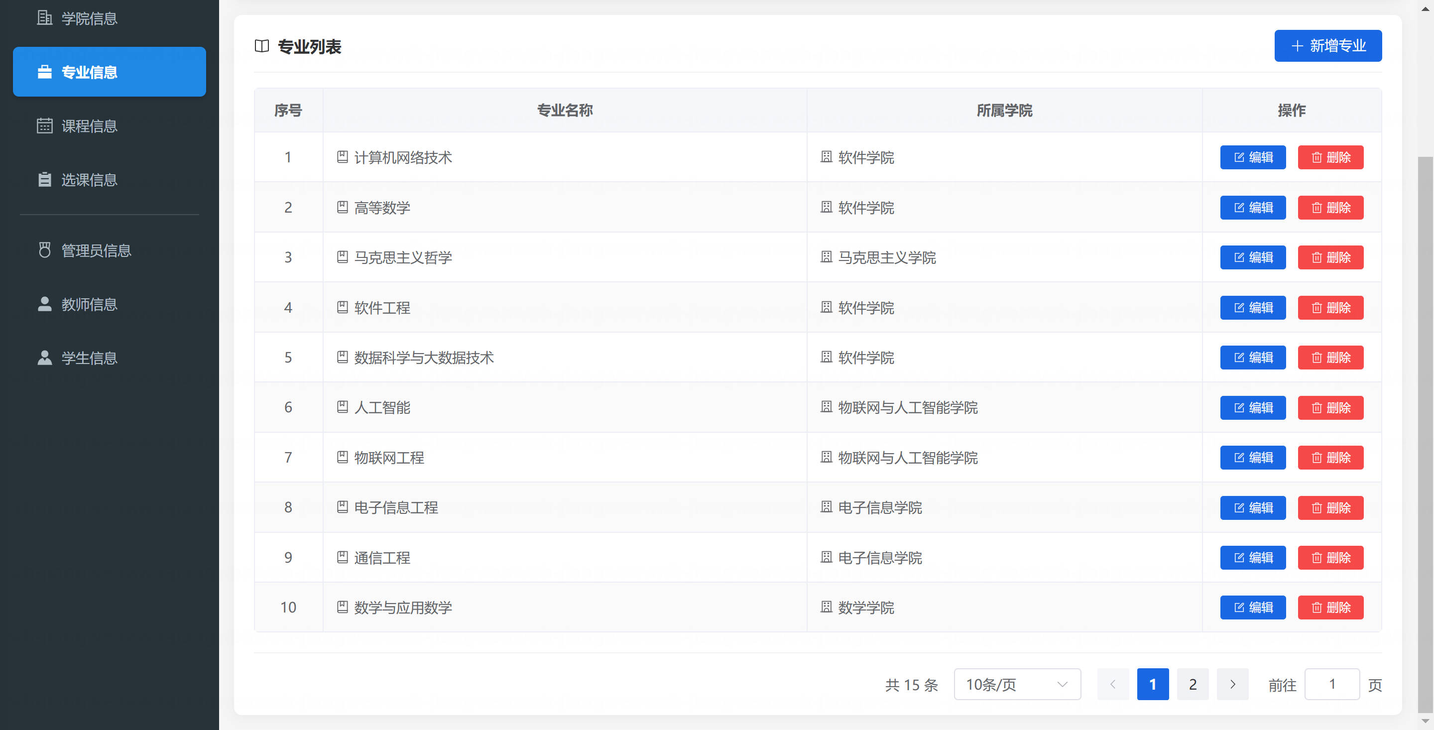Image resolution: width=1434 pixels, height=730 pixels.
Task: Click the book icon beside 物联网工程
Action: [343, 457]
